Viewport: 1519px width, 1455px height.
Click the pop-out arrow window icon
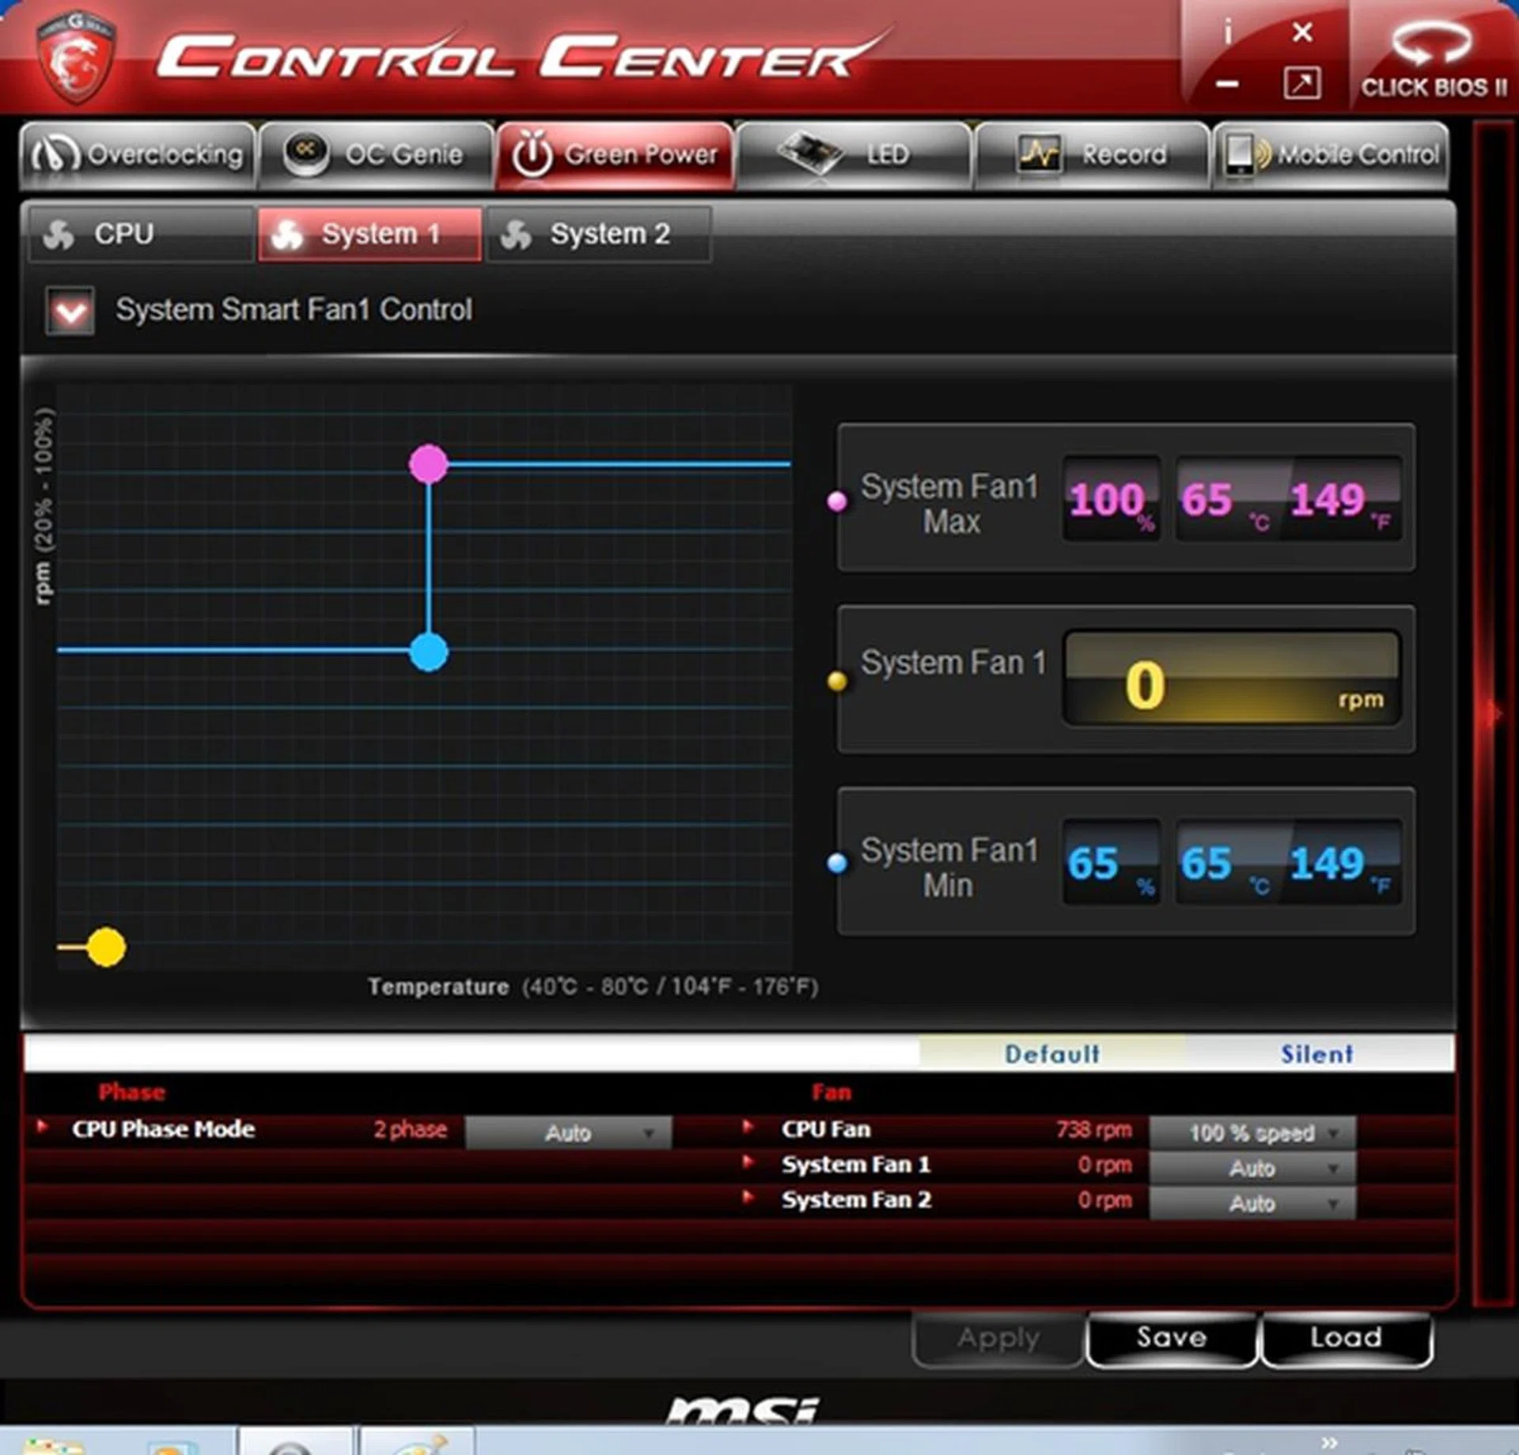coord(1301,83)
